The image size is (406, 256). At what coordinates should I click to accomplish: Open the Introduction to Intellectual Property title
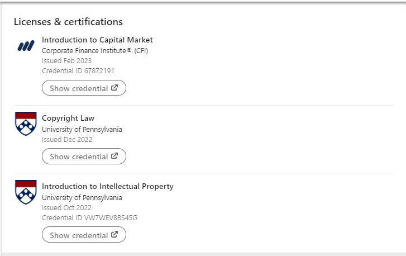tap(108, 186)
